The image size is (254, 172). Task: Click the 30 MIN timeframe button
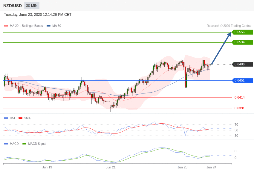pyautogui.click(x=32, y=6)
